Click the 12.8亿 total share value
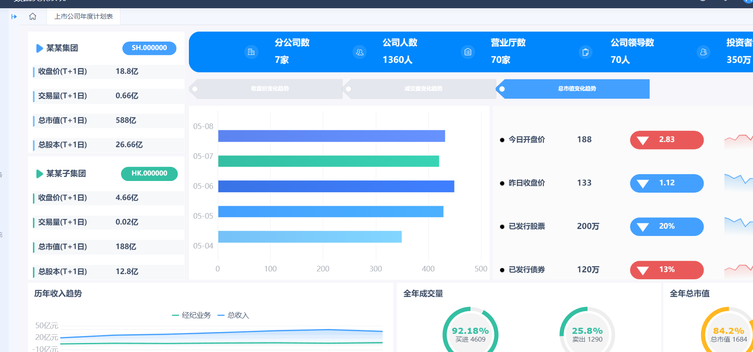 pyautogui.click(x=127, y=272)
